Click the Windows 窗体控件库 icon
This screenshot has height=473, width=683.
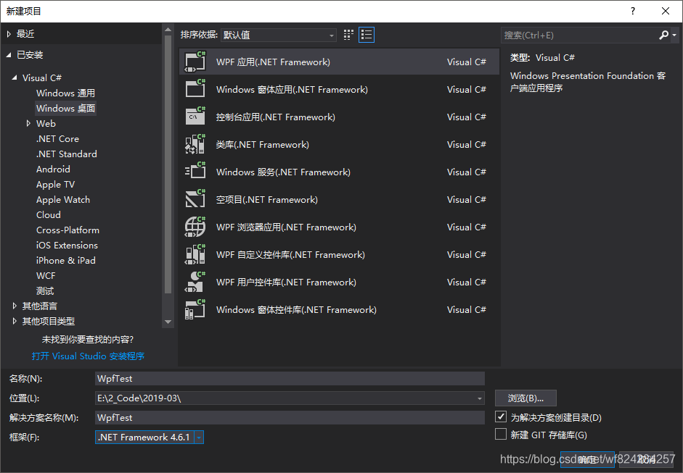coord(195,309)
